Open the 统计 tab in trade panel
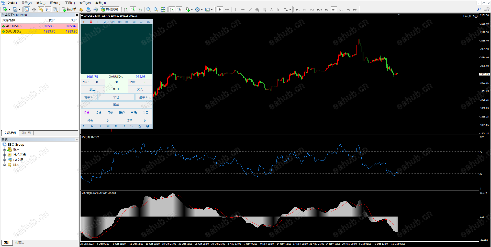 [x=98, y=113]
